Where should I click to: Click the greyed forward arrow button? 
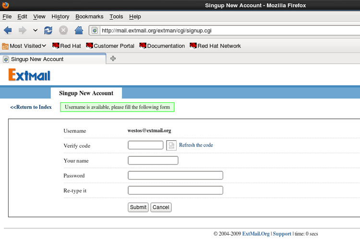(x=22, y=30)
